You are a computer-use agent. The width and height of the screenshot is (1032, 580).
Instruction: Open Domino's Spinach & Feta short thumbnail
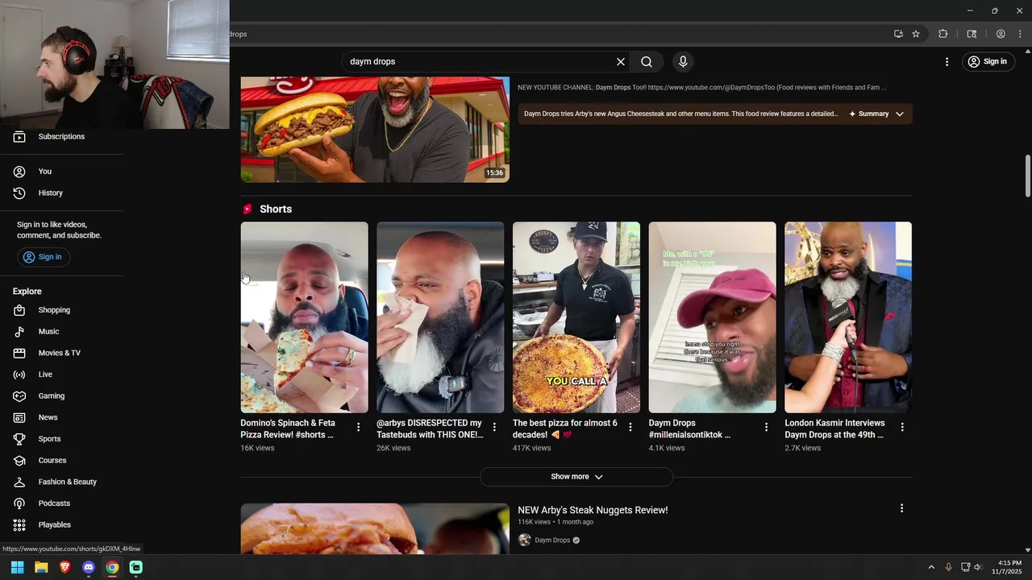(x=304, y=317)
